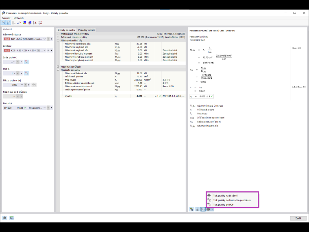Go to next Zatížení with right arrow
309x232 pixels.
[52, 50]
